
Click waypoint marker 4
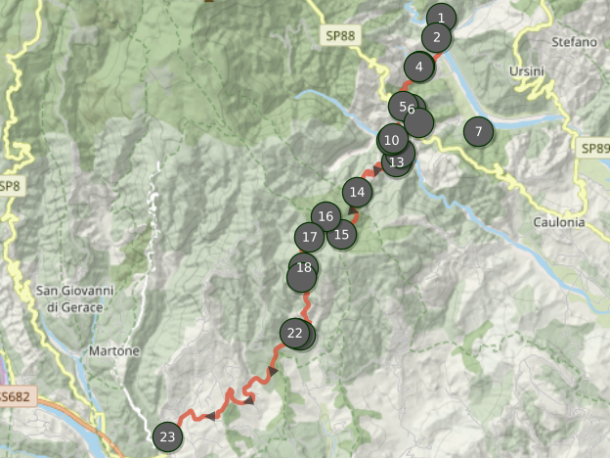click(419, 67)
